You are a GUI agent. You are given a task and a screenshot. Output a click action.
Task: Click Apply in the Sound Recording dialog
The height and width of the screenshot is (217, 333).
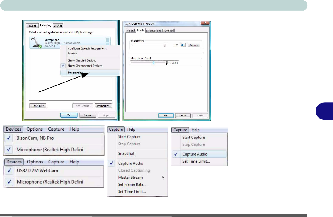click(x=106, y=115)
